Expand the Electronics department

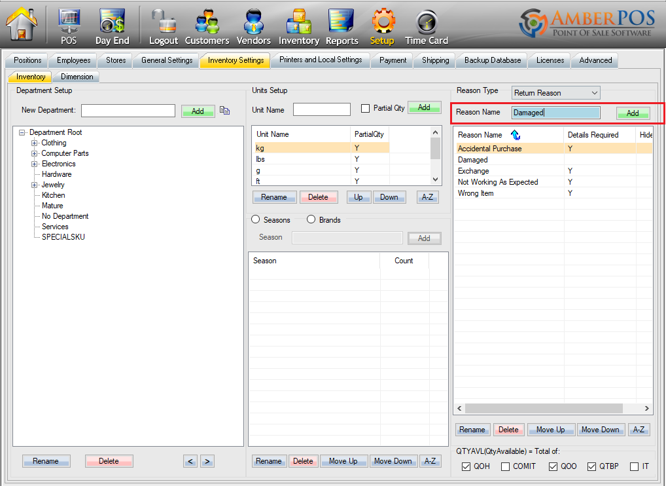tap(34, 164)
